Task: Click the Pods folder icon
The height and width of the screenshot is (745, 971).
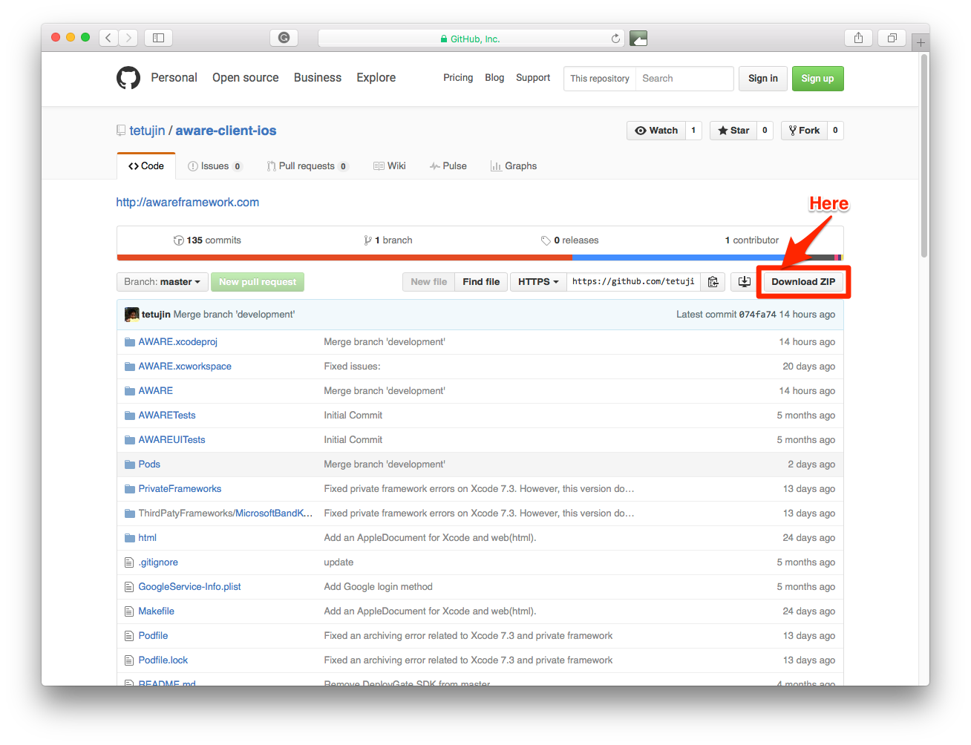Action: pos(130,465)
